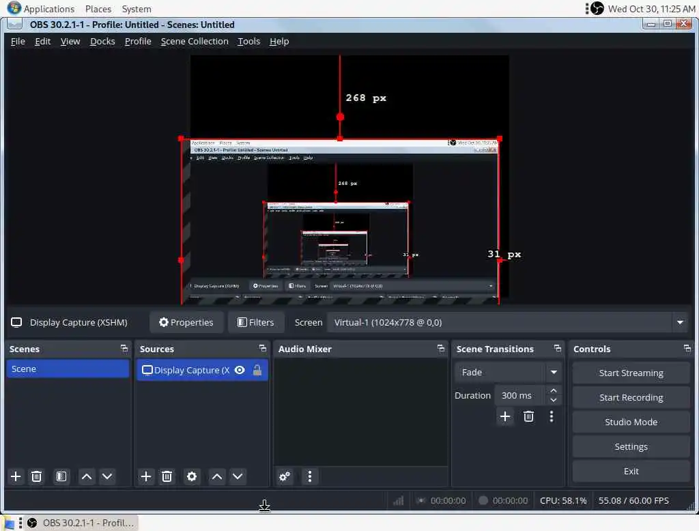699x531 pixels.
Task: Move source down in Sources list
Action: pos(238,476)
